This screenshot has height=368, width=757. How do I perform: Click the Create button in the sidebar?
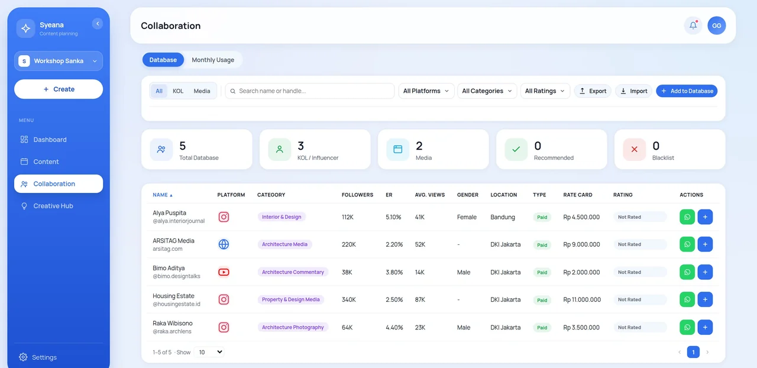coord(59,89)
